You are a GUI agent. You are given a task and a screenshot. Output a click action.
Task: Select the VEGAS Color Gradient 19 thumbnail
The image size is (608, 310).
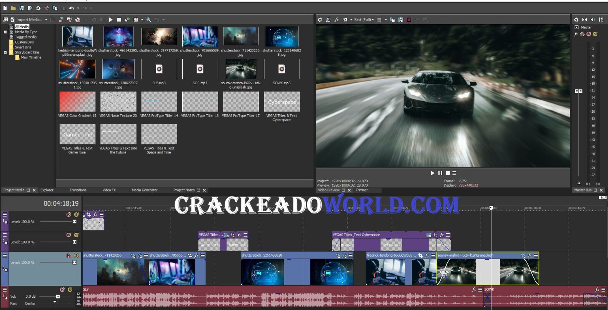(x=77, y=102)
